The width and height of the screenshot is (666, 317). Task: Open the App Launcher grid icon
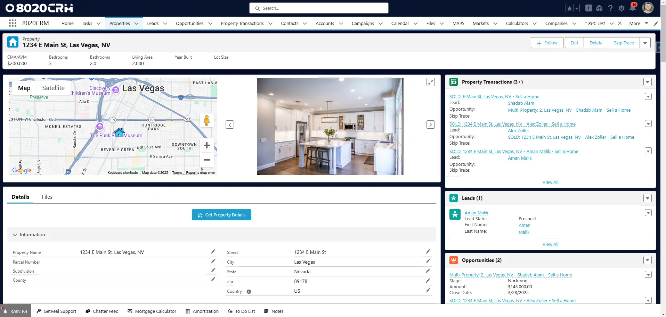(13, 23)
